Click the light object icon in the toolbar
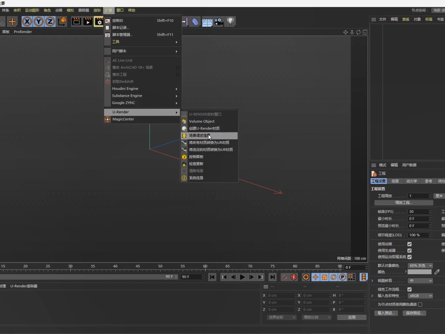 [231, 22]
